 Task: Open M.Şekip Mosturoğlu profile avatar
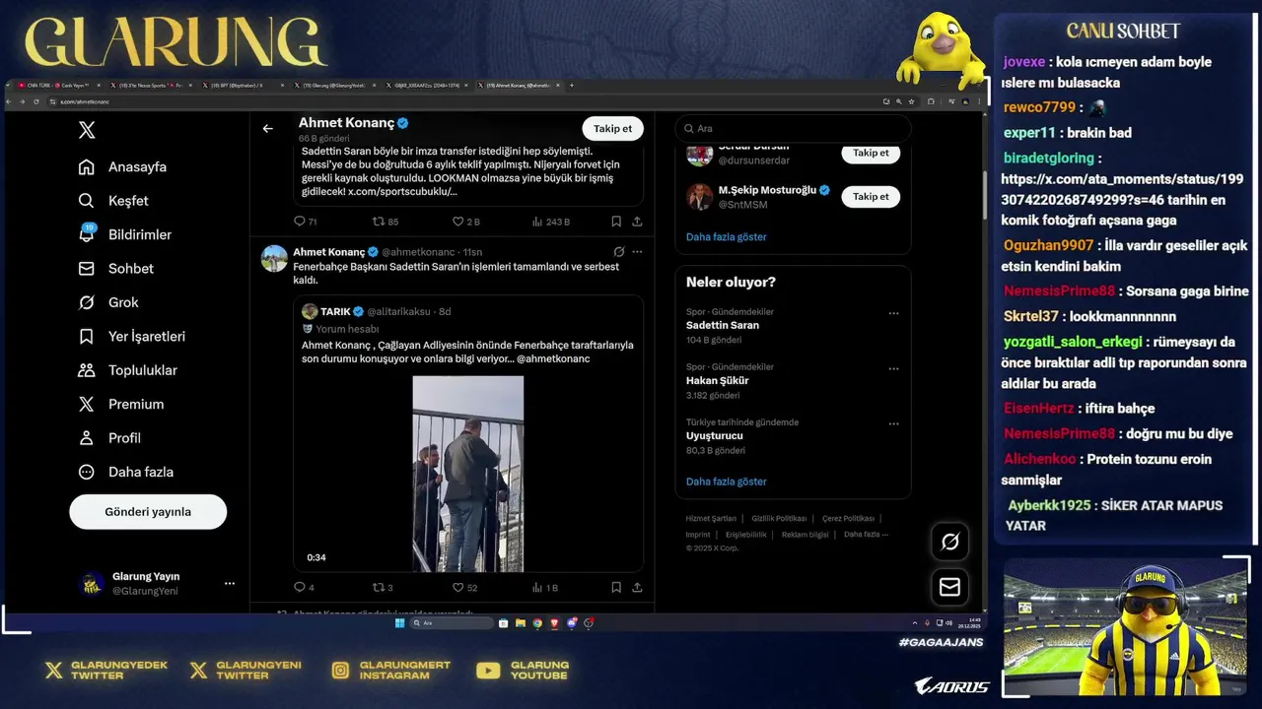point(699,196)
